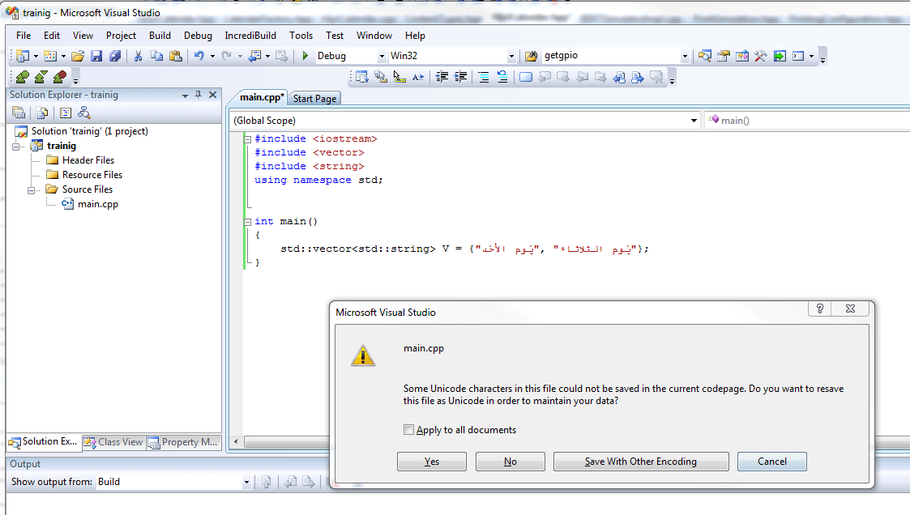Screen dimensions: 910x515
Task: Open the getgpio find combo box dropdown
Action: click(x=685, y=56)
